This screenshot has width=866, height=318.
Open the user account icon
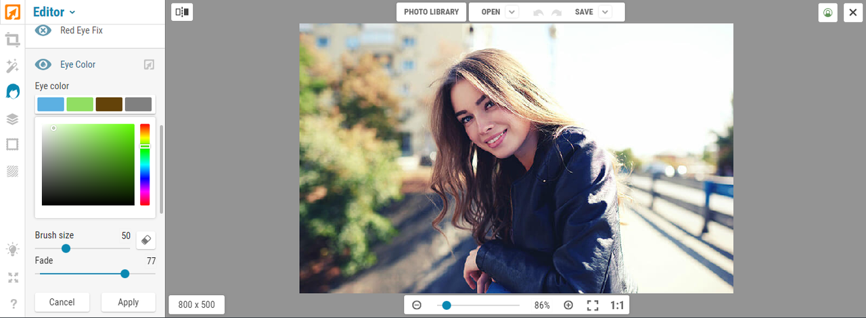tap(827, 12)
